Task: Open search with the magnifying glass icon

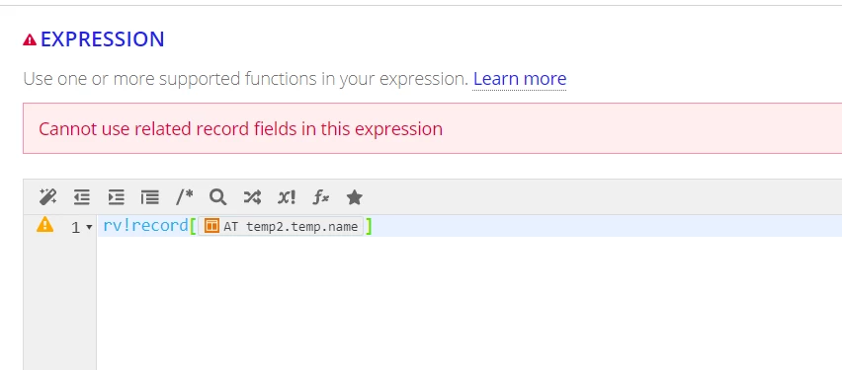Action: point(218,197)
